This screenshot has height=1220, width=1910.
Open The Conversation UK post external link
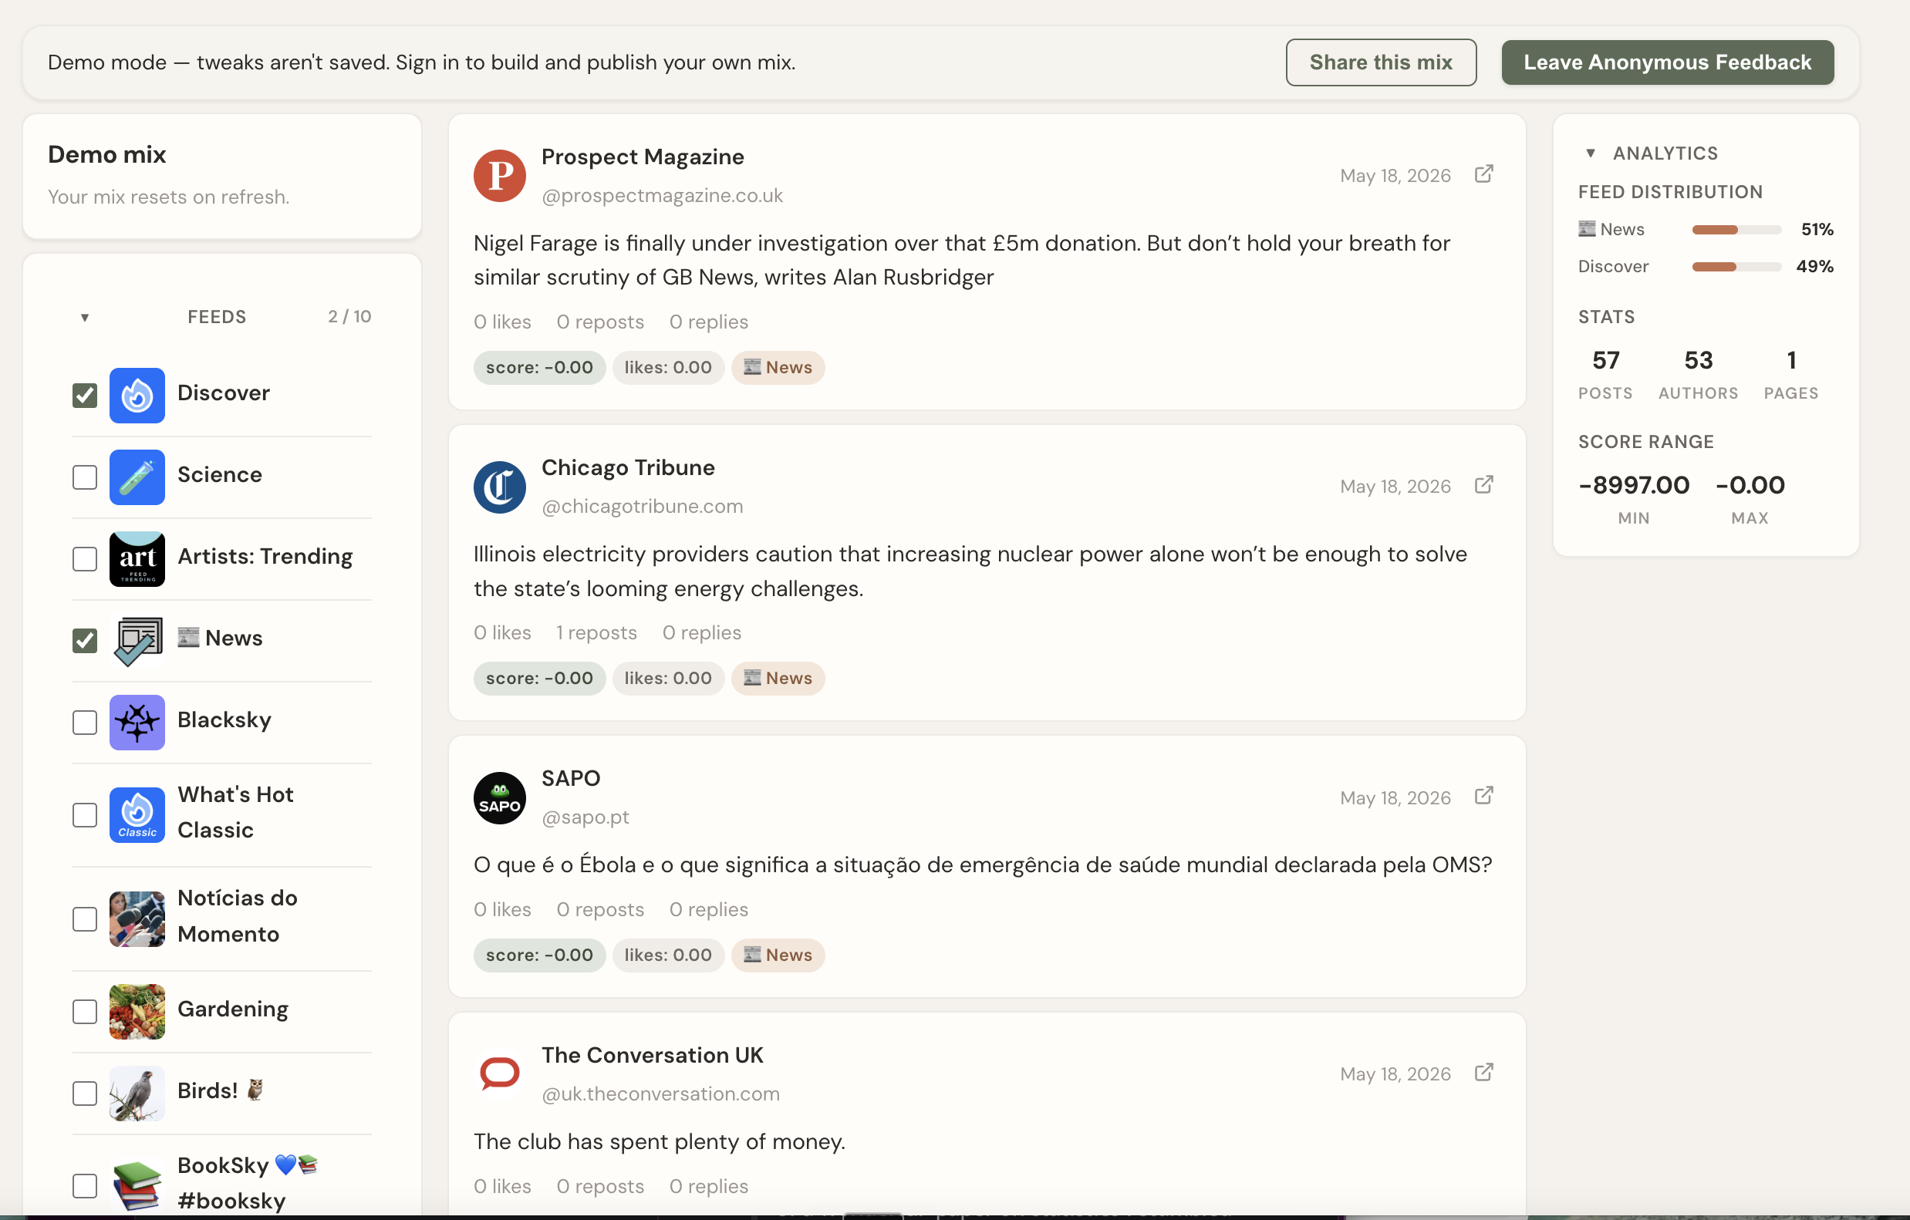click(1483, 1073)
